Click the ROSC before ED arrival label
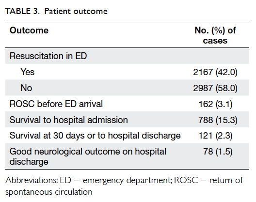This screenshot has height=202, width=256. 56,104
